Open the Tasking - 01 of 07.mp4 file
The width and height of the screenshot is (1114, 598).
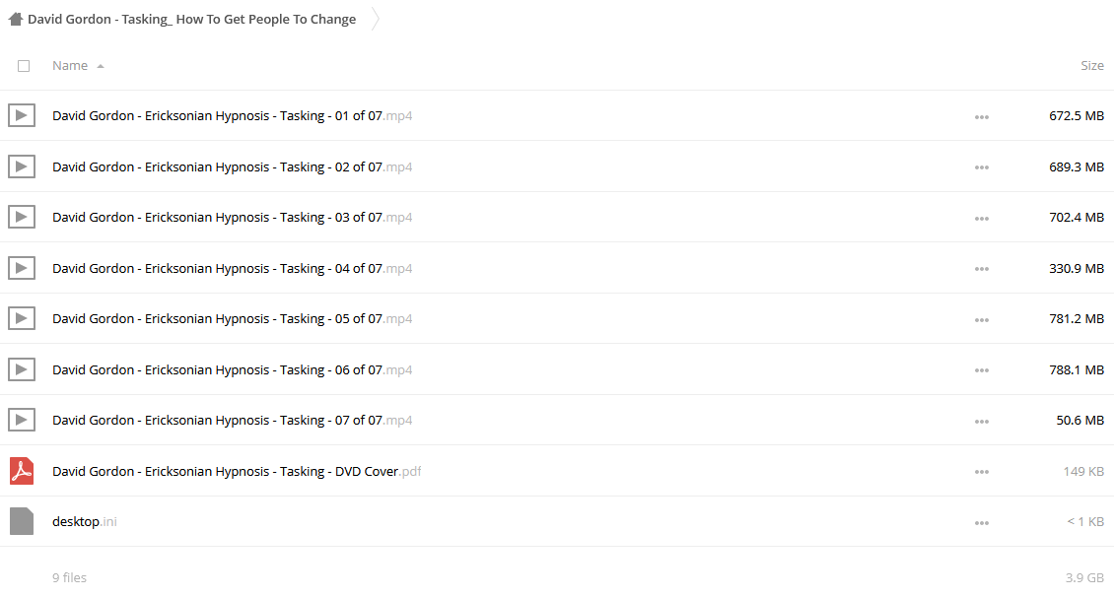(x=233, y=116)
